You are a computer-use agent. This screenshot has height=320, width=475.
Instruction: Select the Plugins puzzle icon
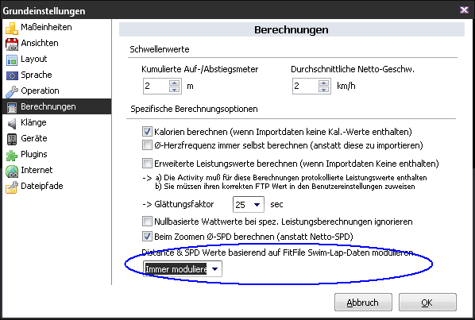12,156
